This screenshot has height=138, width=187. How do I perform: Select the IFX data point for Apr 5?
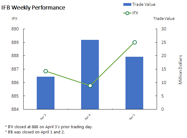[134, 42]
